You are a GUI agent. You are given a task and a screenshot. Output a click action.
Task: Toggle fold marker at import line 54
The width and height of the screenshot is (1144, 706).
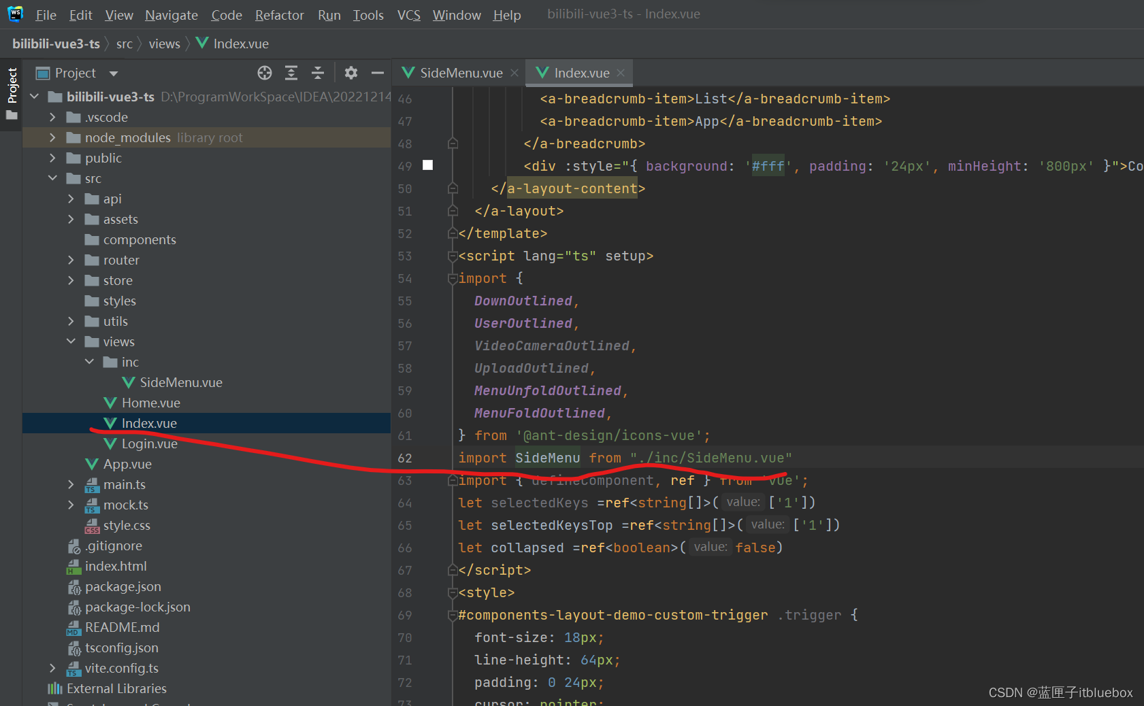[x=453, y=279]
